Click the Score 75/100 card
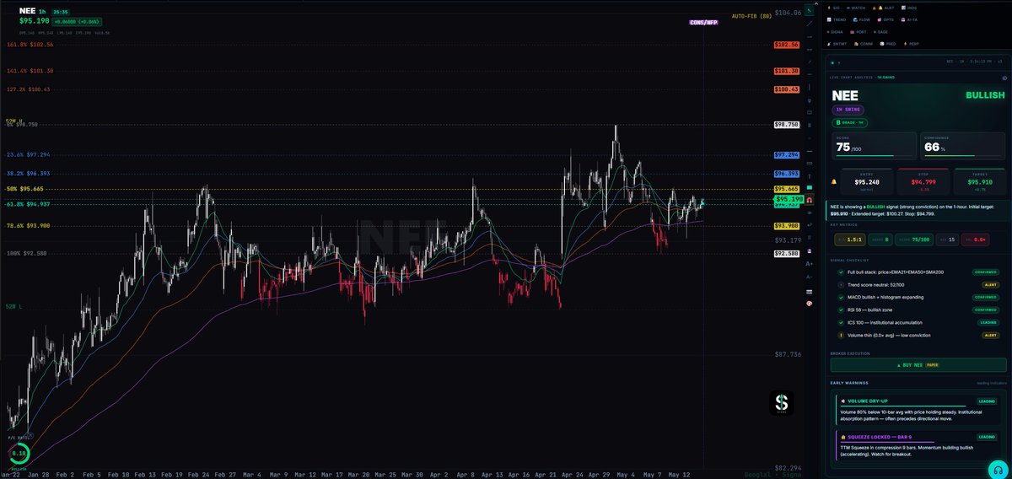Image resolution: width=1012 pixels, height=479 pixels. [874, 146]
